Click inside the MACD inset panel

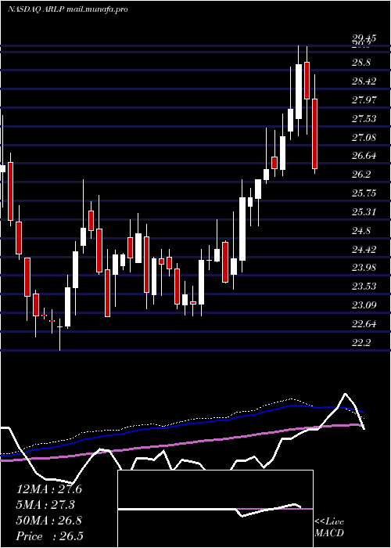click(215, 509)
